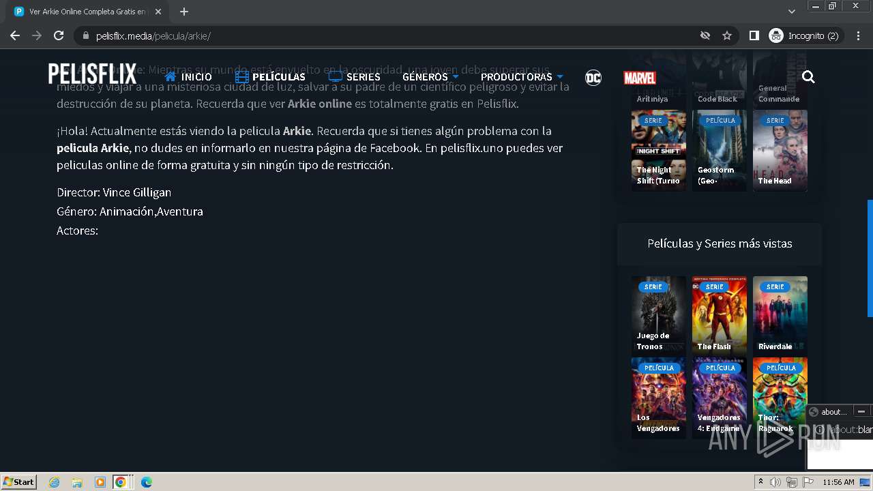Switch to Chrome taskbar icon
The image size is (873, 491).
121,482
